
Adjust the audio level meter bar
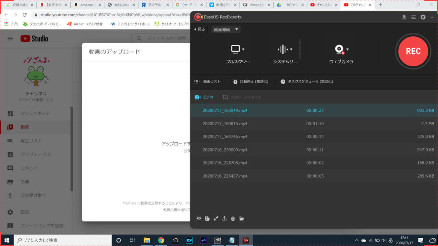click(300, 49)
